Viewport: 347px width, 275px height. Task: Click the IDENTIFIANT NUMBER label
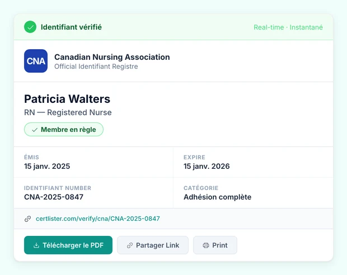58,188
